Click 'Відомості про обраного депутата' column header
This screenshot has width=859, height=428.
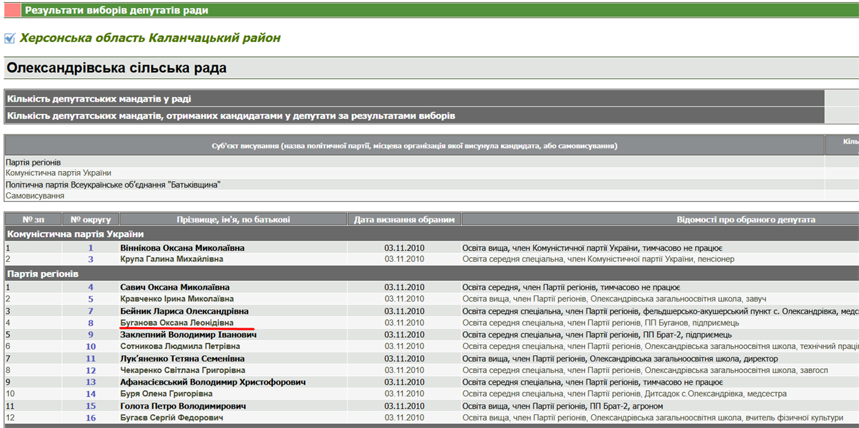(x=746, y=220)
